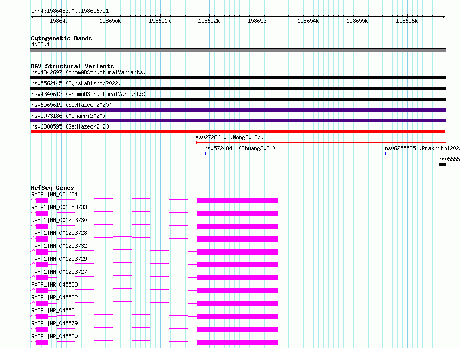Viewport: 460px width, 348px height.
Task: Click the 158656k ruler tick label
Action: click(x=407, y=21)
